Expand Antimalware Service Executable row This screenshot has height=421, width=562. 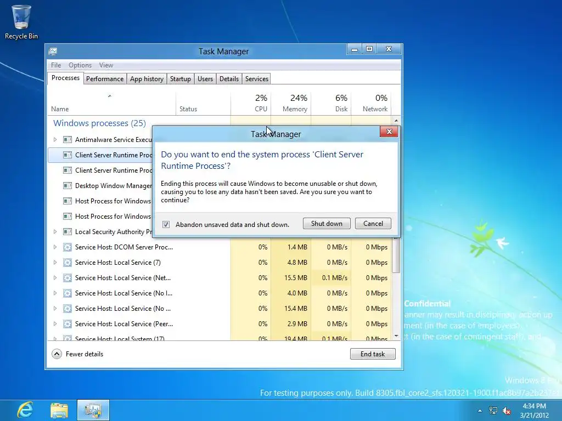click(55, 140)
